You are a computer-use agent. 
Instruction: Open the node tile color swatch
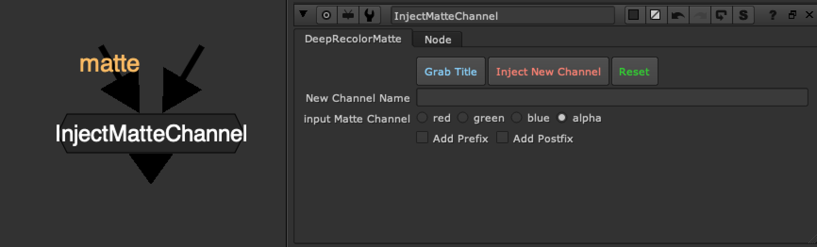click(x=634, y=15)
